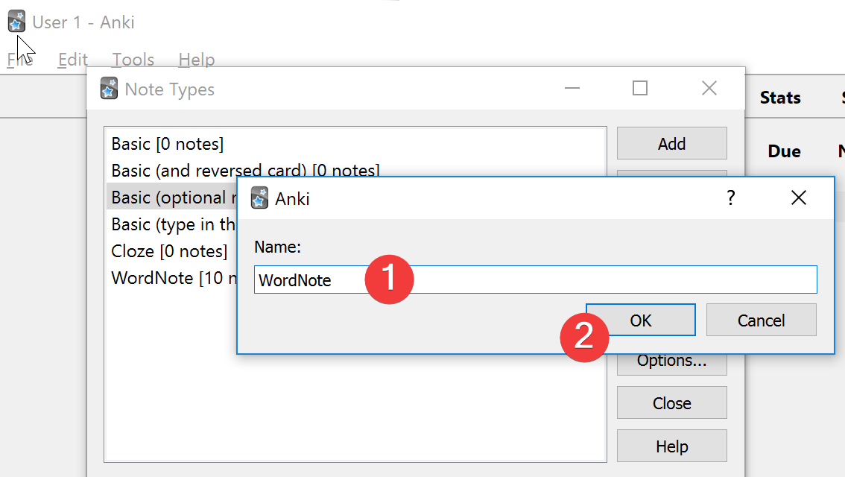Open Stats in the main Anki window
This screenshot has height=477, width=845.
tap(779, 98)
